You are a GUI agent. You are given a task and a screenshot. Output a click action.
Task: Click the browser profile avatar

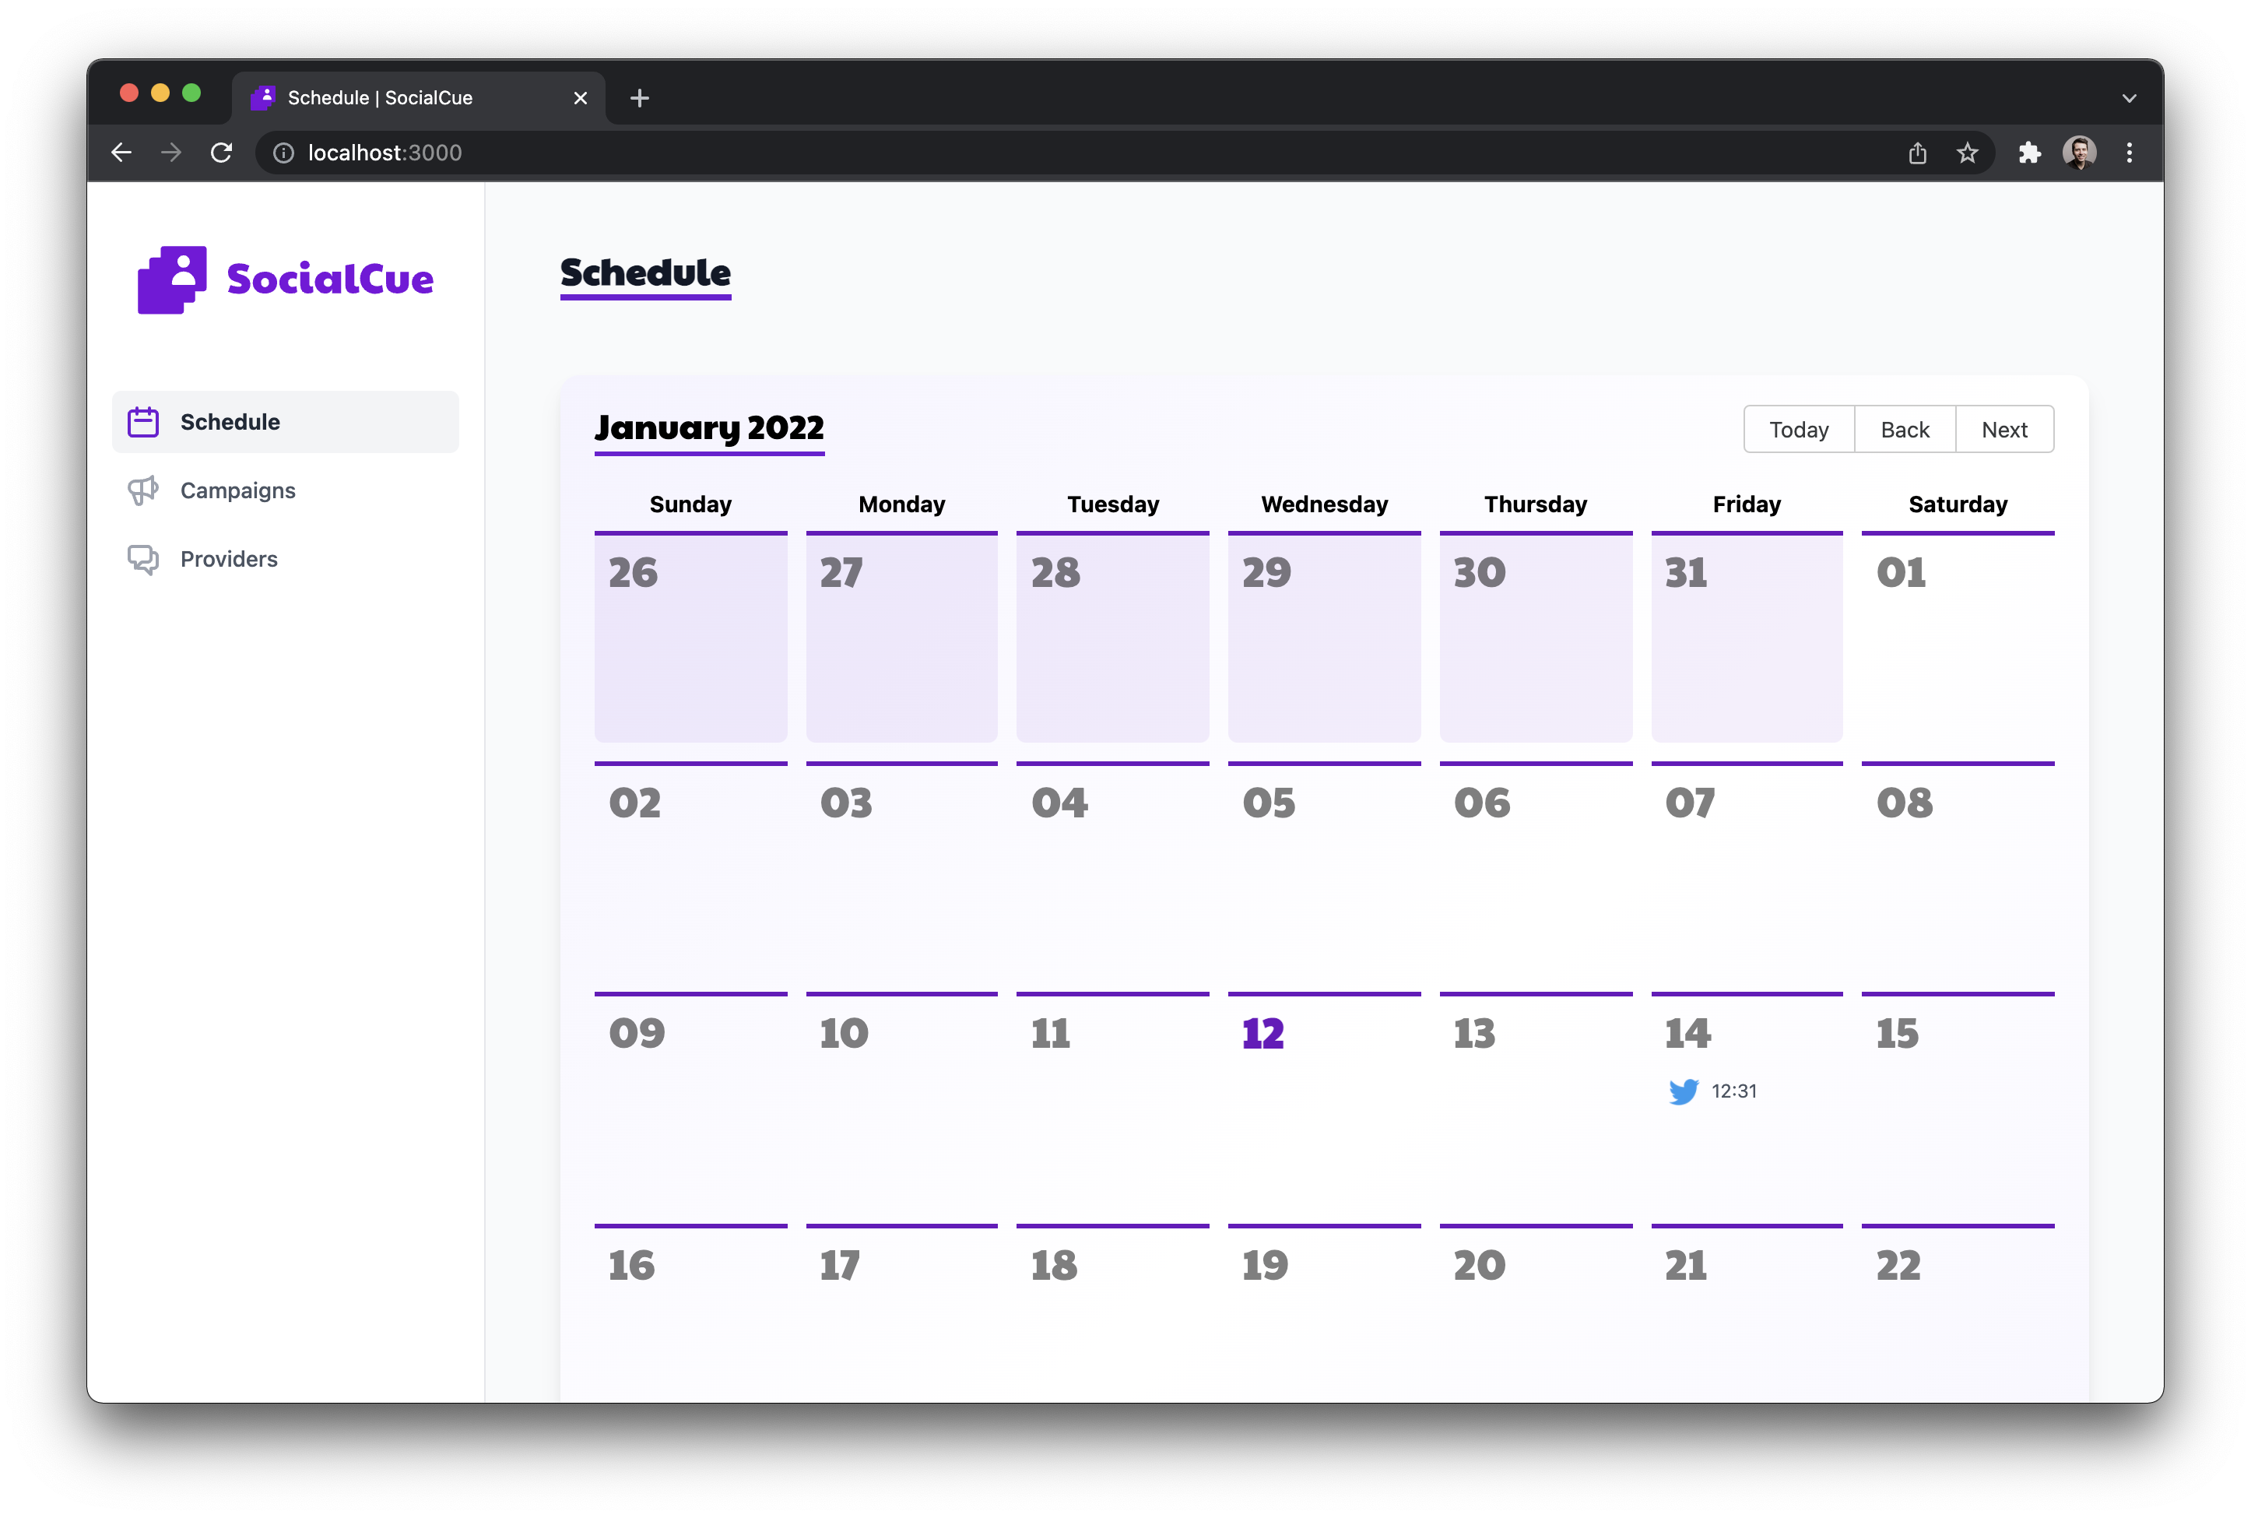[2079, 152]
